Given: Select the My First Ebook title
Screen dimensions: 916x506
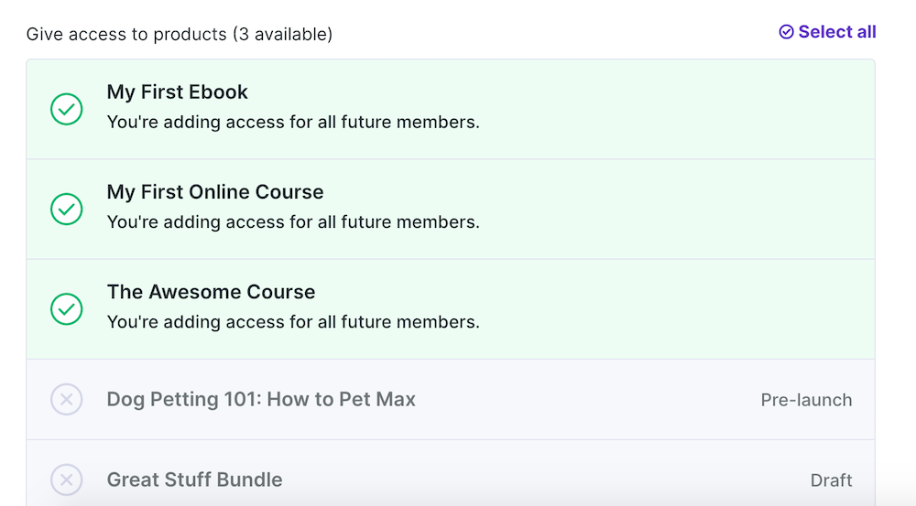Looking at the screenshot, I should pyautogui.click(x=178, y=92).
